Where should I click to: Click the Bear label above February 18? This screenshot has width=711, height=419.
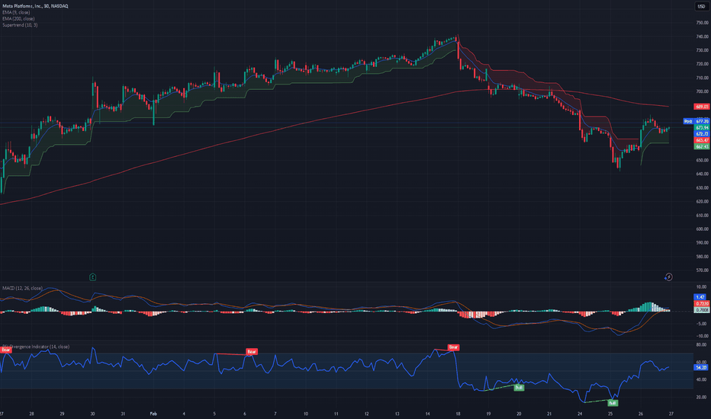(x=453, y=347)
